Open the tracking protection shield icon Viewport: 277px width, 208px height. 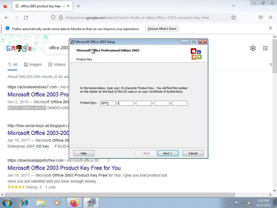pos(53,18)
